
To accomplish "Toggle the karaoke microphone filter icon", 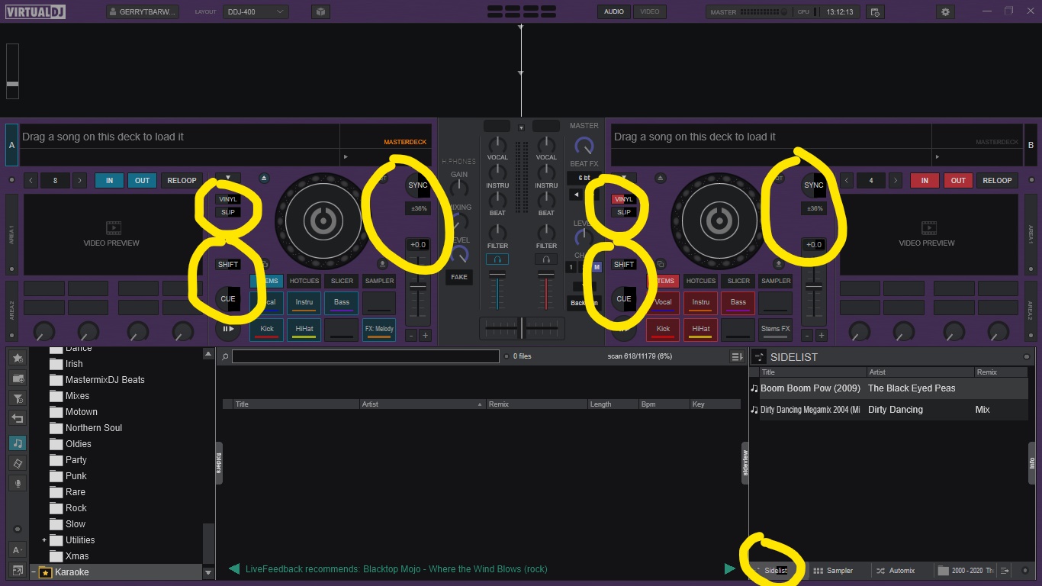I will click(18, 483).
